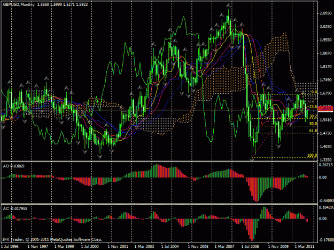
Task: Select the Fibonacci 61.8 level label
Action: [313, 131]
